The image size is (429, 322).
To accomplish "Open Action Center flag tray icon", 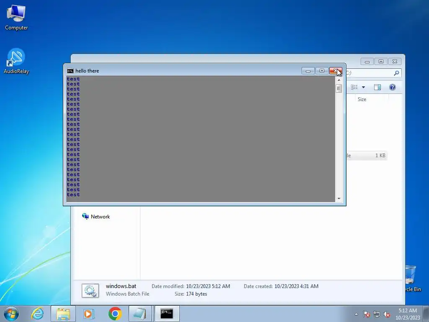I will 367,314.
